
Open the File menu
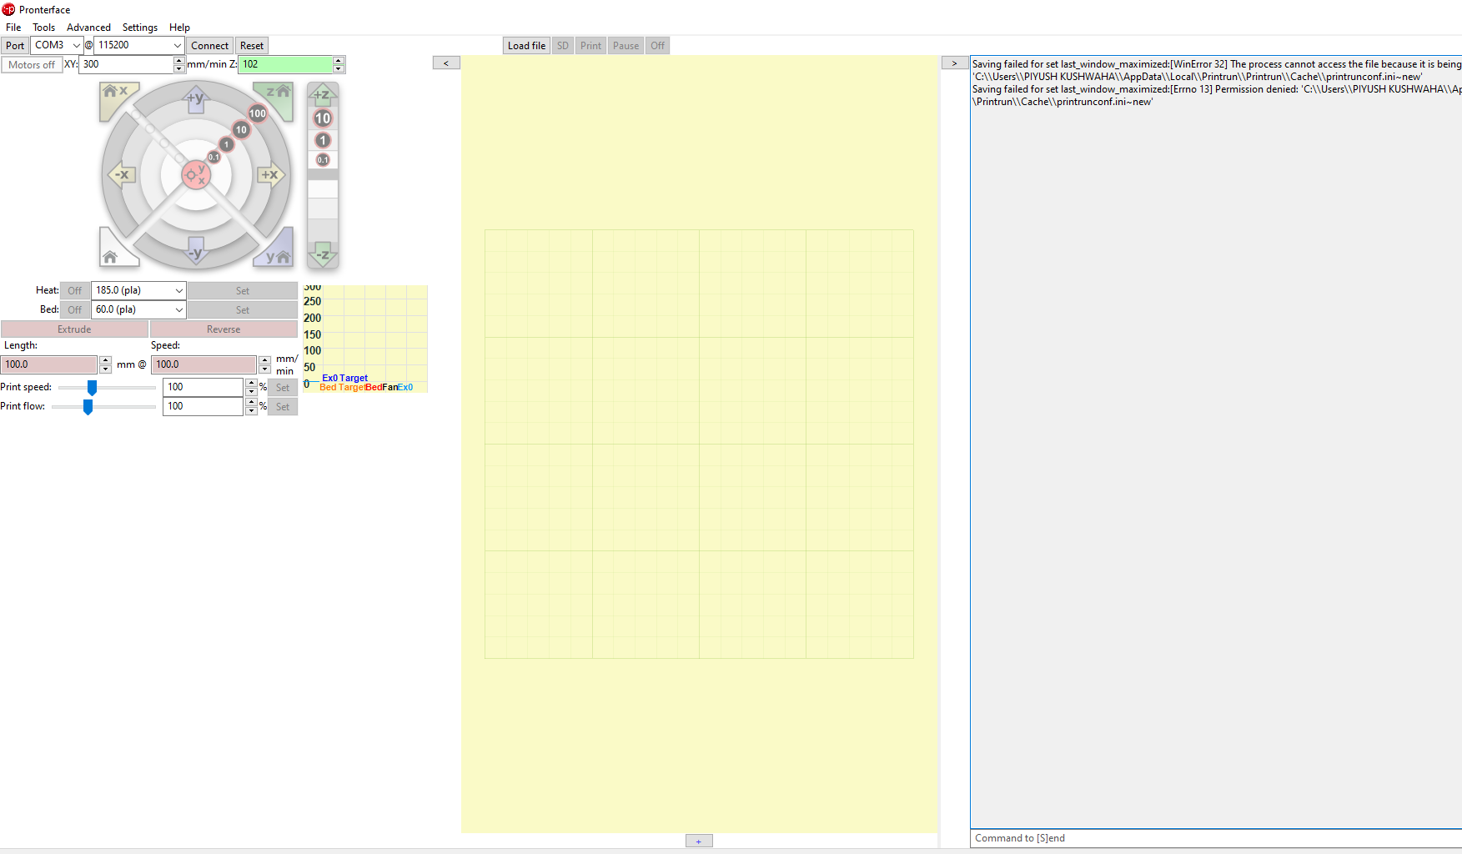tap(13, 28)
